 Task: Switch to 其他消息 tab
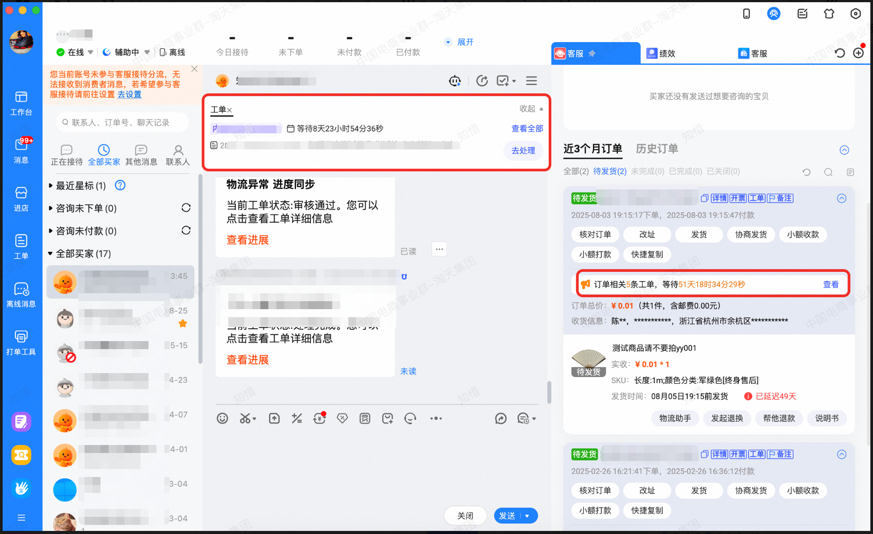pos(141,155)
